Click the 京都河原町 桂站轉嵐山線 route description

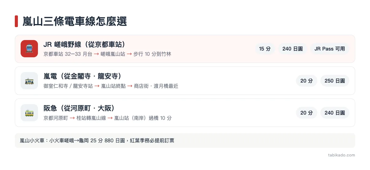[108, 118]
